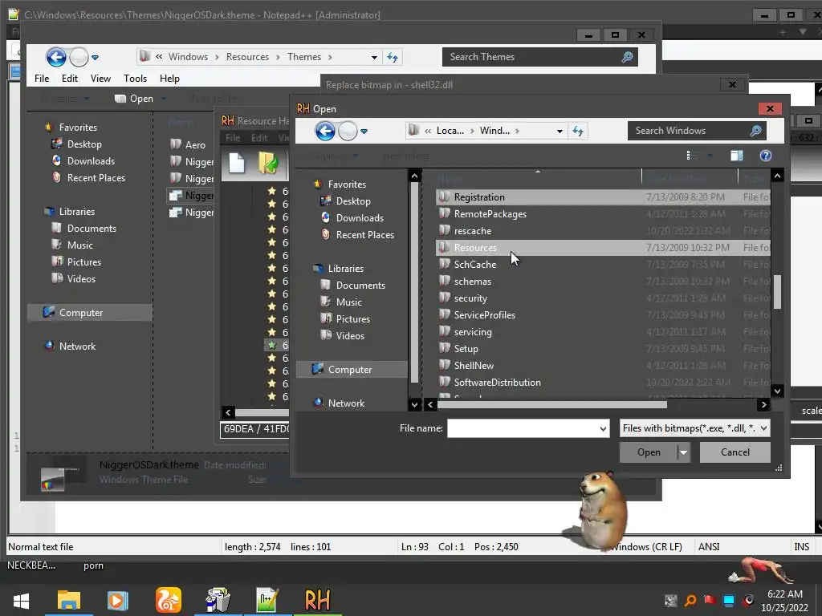Select Network in Open dialog navigation pane
Image resolution: width=822 pixels, height=616 pixels.
click(346, 403)
